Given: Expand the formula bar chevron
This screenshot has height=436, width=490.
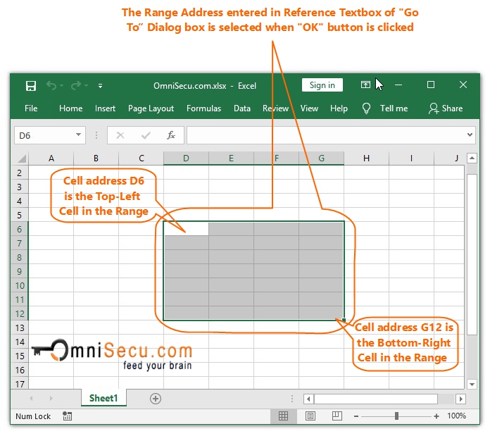Looking at the screenshot, I should point(470,135).
